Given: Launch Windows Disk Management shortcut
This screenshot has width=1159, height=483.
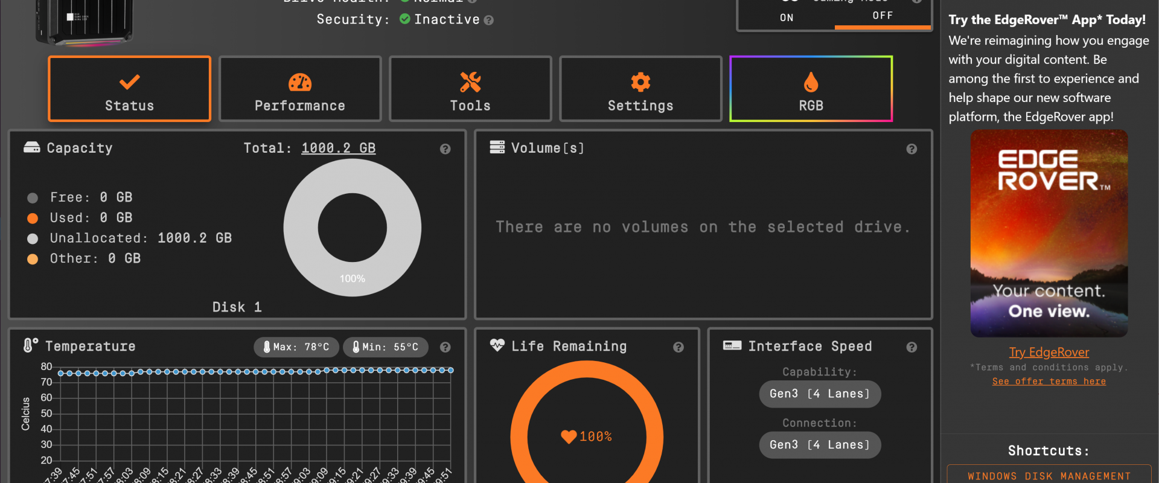Looking at the screenshot, I should [x=1049, y=475].
